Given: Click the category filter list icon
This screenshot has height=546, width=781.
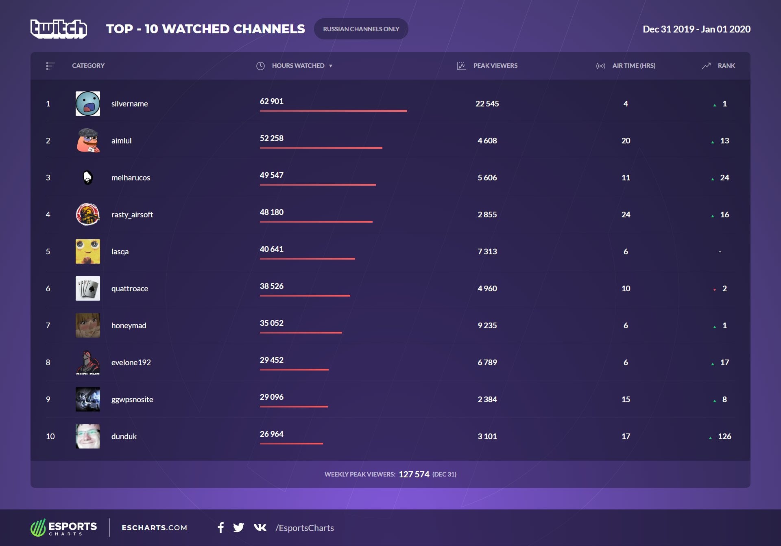Looking at the screenshot, I should 50,66.
